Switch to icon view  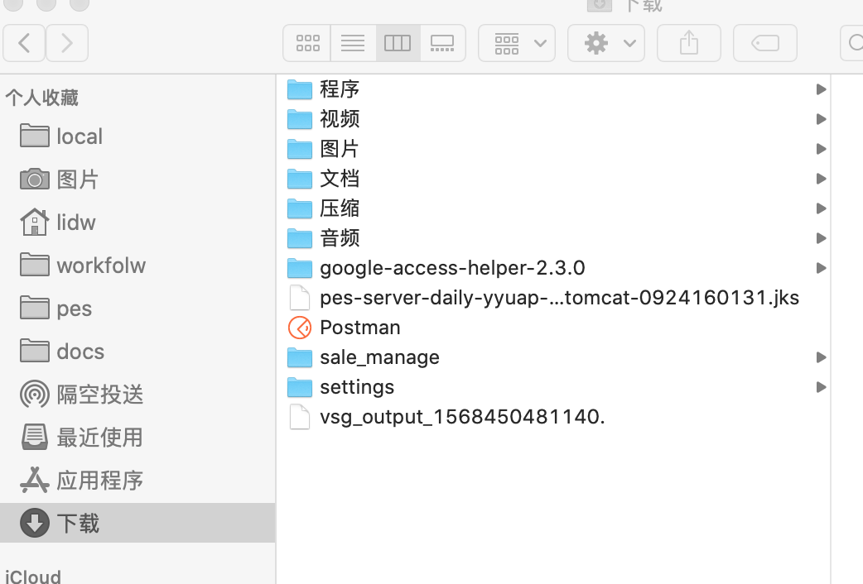pos(306,43)
